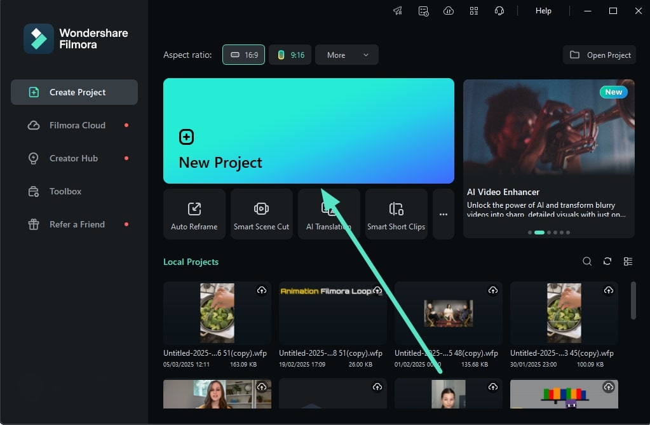The image size is (650, 425).
Task: Click the Creator Hub lightbulb icon
Action: (34, 158)
